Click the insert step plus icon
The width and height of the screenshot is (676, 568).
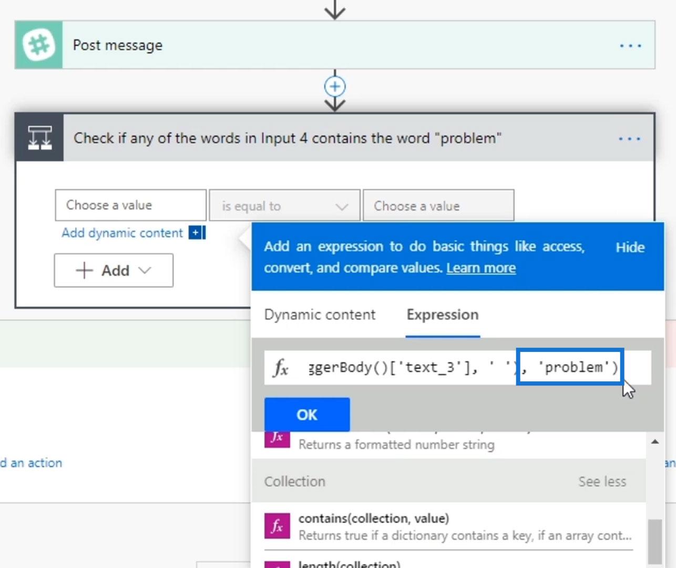335,86
